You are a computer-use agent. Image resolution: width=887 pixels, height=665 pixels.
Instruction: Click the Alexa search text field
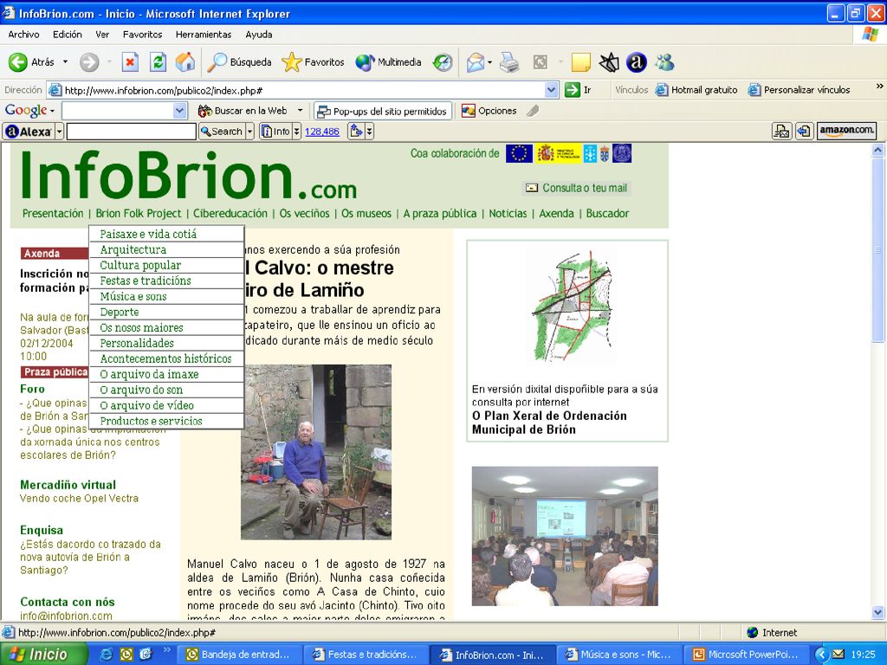click(132, 132)
